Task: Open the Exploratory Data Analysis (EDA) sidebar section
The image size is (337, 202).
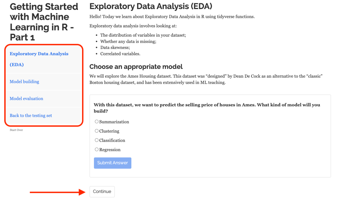Action: click(39, 54)
